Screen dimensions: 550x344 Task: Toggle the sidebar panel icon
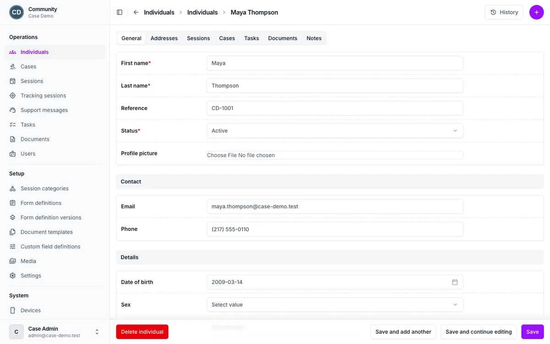pos(120,12)
